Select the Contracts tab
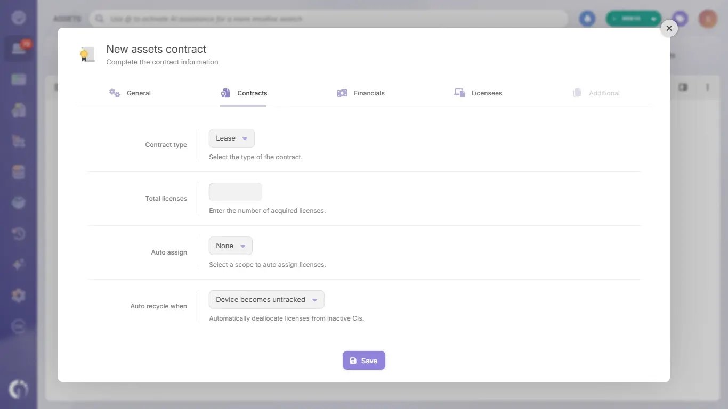Image resolution: width=728 pixels, height=409 pixels. pos(244,93)
